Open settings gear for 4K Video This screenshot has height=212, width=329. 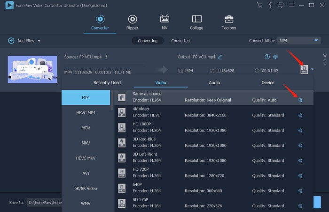300,115
